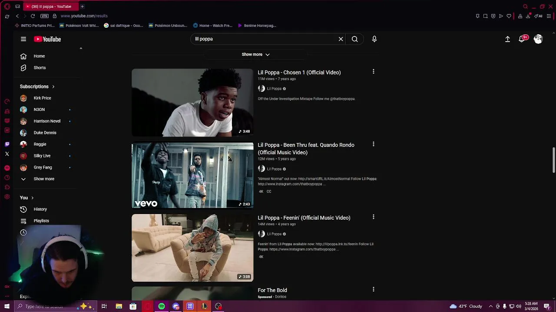Open the Opera menu logo

pos(7,6)
